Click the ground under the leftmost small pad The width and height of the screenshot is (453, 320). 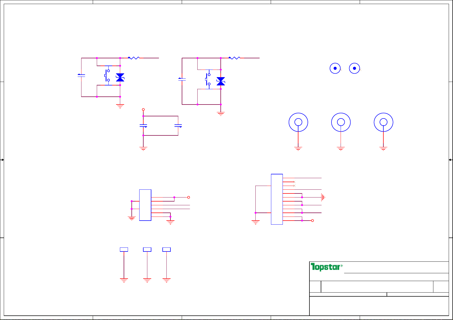[124, 280]
